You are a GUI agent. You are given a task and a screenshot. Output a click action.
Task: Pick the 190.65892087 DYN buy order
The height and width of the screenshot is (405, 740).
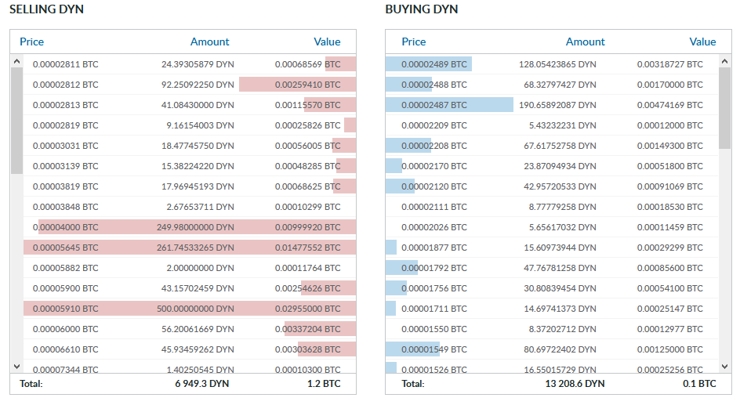[552, 105]
